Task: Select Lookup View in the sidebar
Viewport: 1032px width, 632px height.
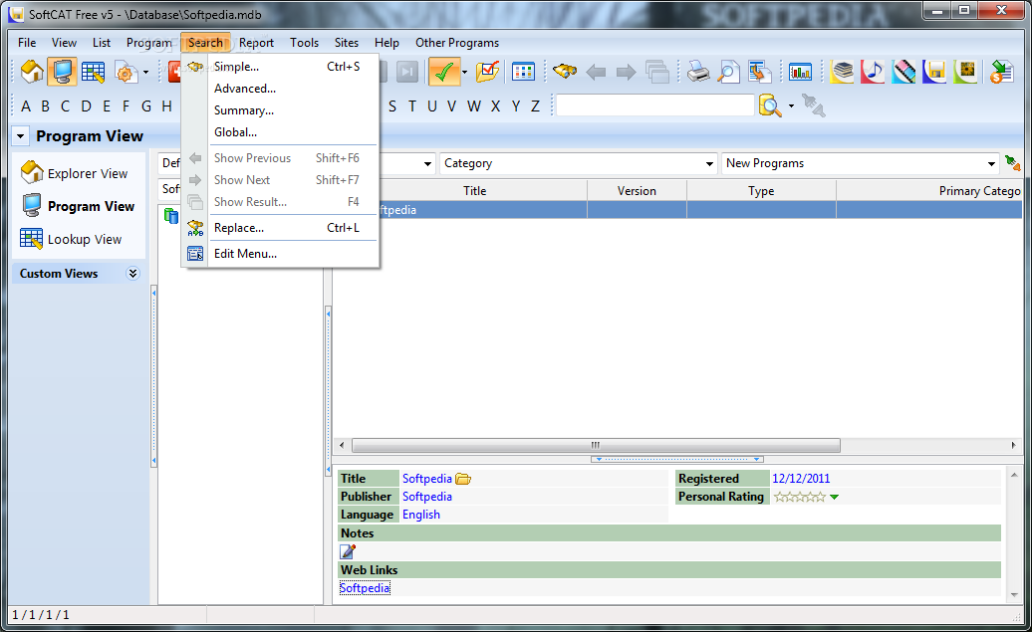Action: [72, 240]
